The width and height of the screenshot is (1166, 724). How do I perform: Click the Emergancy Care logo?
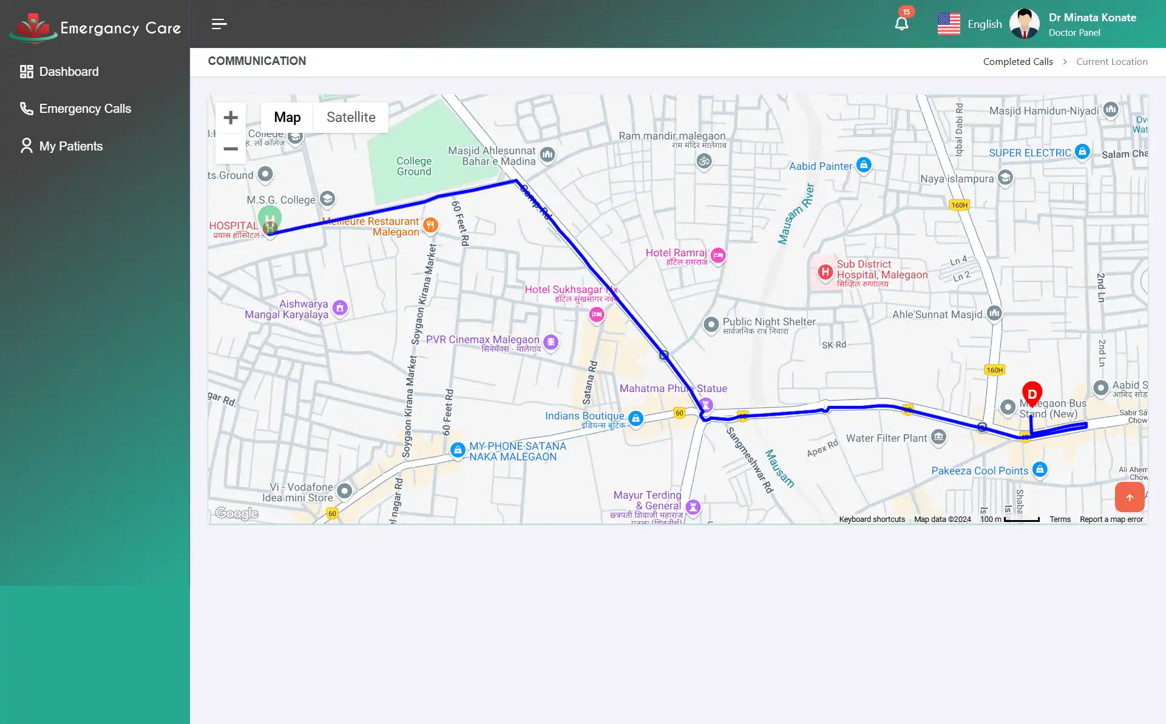click(x=95, y=27)
